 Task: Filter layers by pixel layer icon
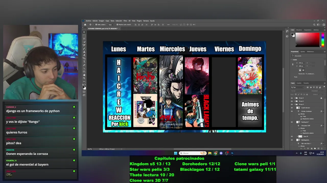coord(308,87)
